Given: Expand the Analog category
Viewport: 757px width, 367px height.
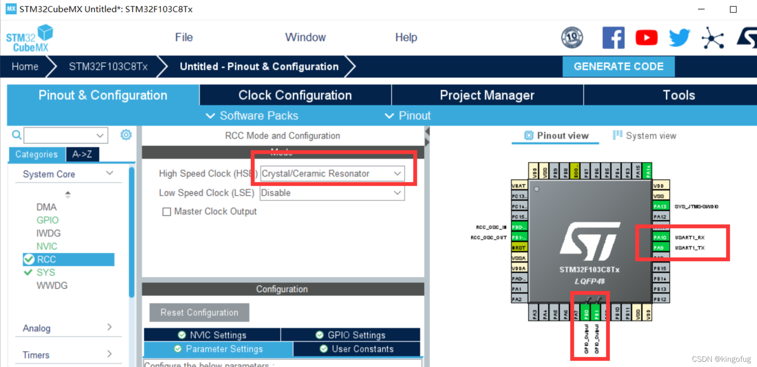Looking at the screenshot, I should point(109,327).
